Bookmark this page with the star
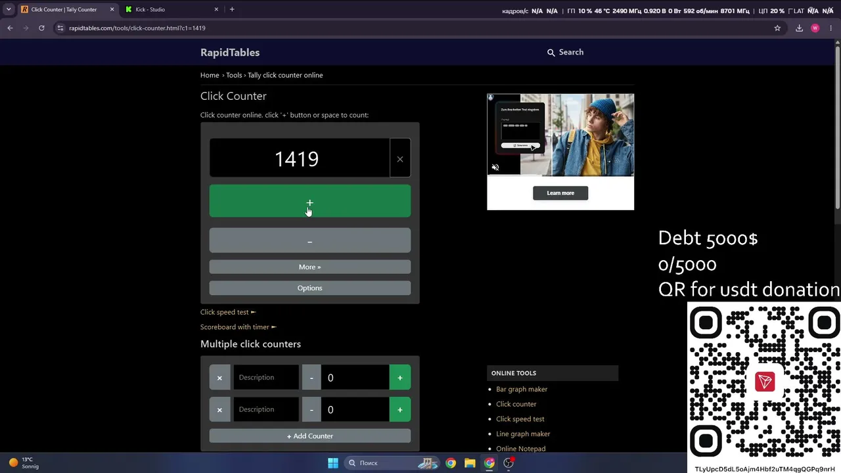Screen dimensions: 841x473 point(777,28)
